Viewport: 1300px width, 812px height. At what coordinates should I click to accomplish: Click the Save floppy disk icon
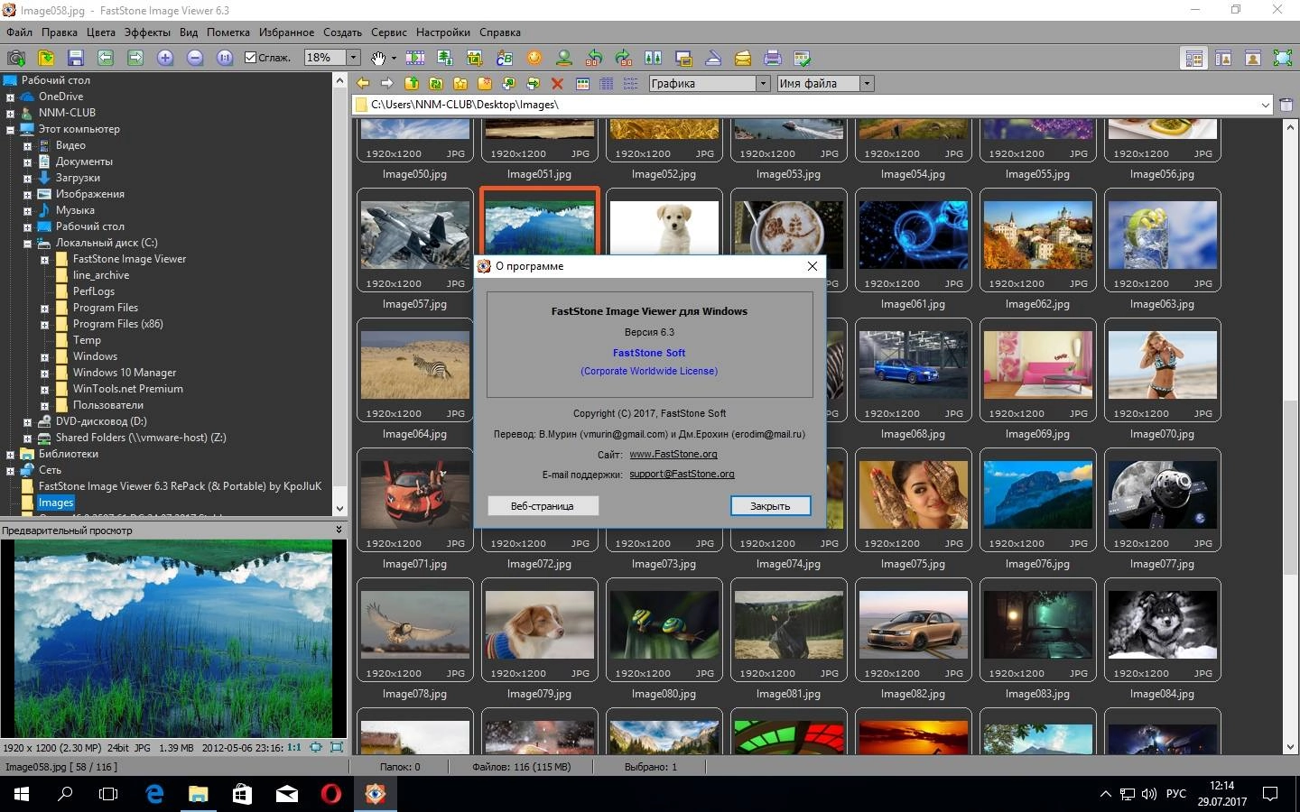76,58
